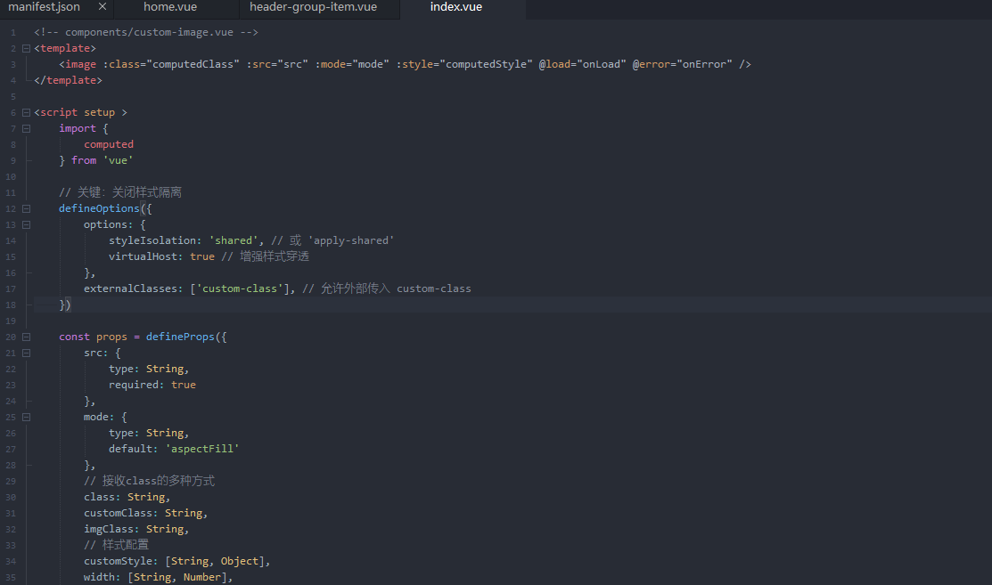
Task: Collapse the src property fold icon
Action: tap(27, 353)
